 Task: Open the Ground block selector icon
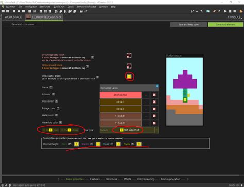(x=129, y=55)
